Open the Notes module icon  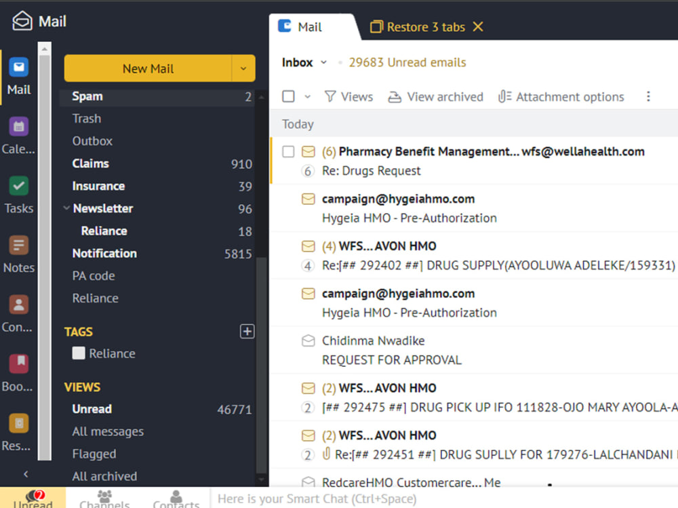[18, 245]
